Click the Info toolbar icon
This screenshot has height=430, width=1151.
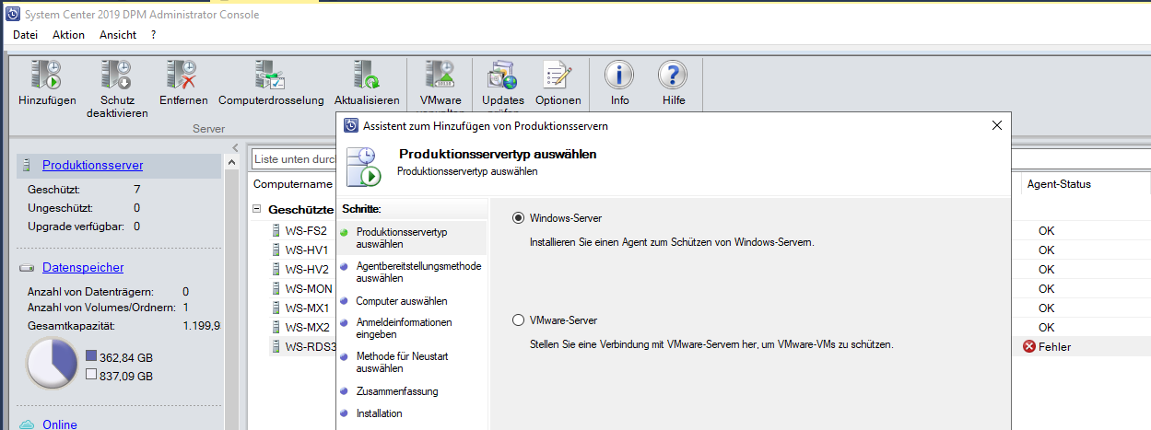(x=619, y=76)
